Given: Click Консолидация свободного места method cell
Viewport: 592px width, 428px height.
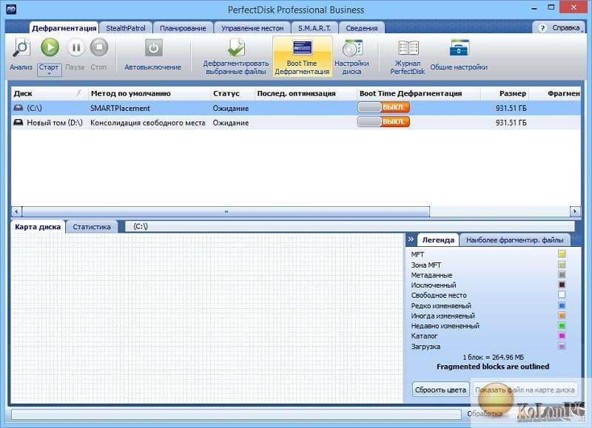Looking at the screenshot, I should coord(147,123).
